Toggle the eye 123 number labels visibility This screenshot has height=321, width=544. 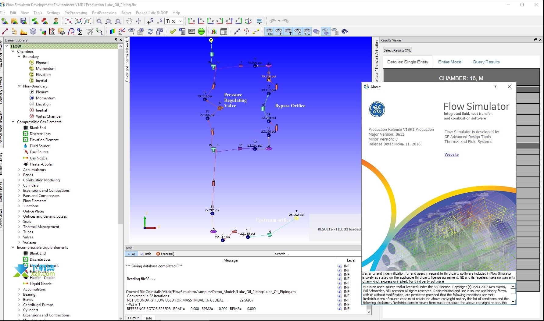tap(270, 31)
